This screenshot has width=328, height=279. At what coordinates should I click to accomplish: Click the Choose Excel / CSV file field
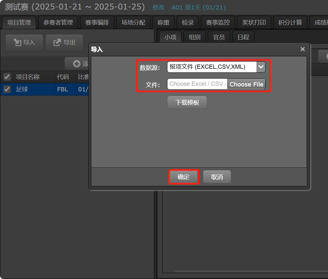coord(197,84)
